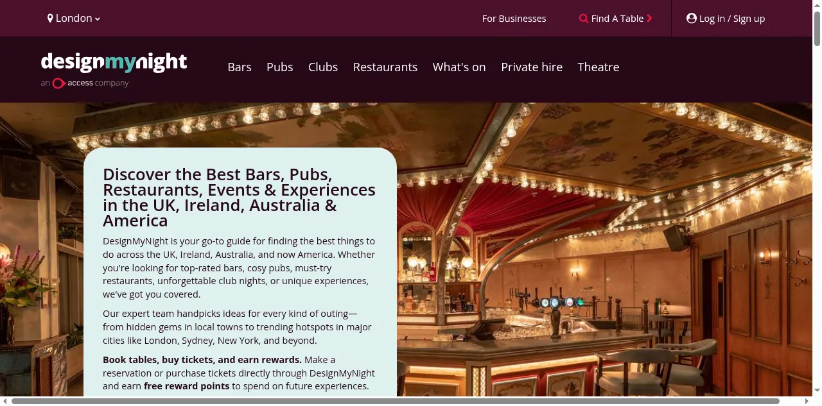
Task: Open the Pubs section
Action: pyautogui.click(x=280, y=67)
